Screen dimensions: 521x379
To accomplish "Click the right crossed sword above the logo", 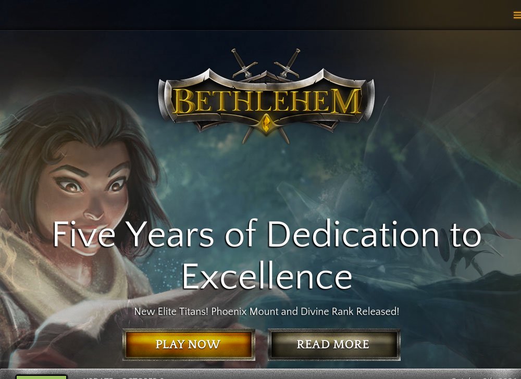I will [288, 63].
